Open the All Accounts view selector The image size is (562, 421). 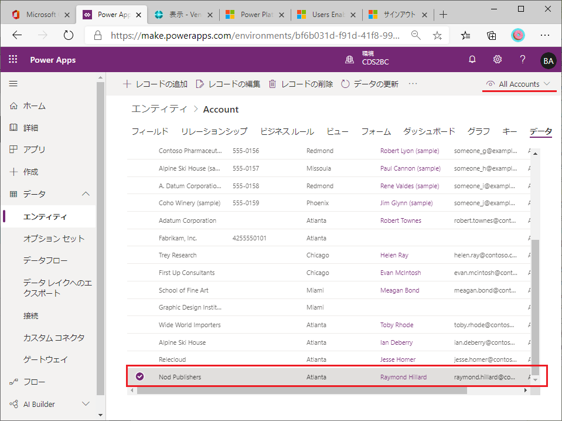(518, 84)
